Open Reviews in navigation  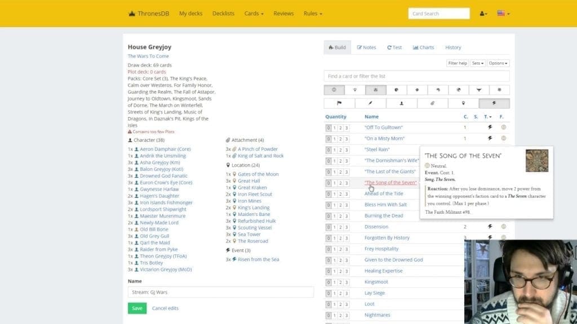pos(283,13)
